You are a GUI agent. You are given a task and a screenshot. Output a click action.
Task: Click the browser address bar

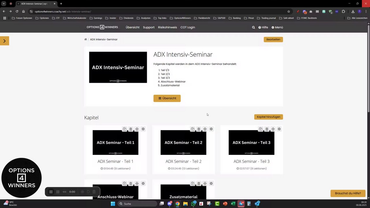[x=159, y=12]
